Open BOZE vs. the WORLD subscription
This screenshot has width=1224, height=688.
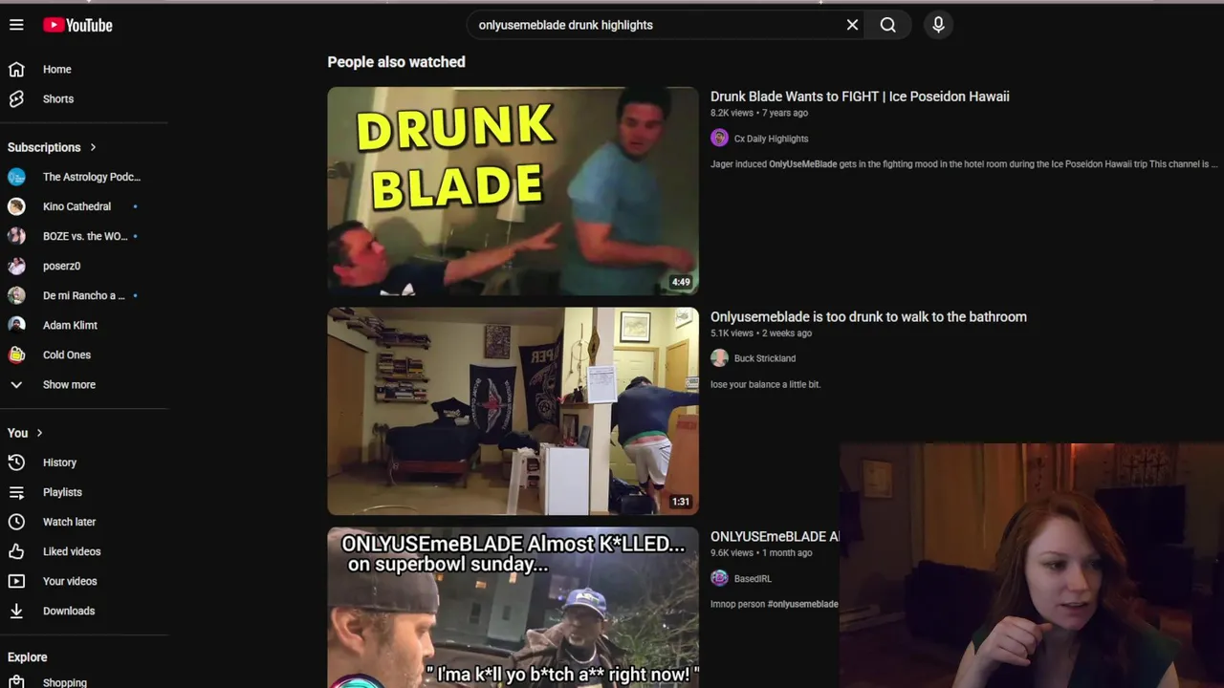[84, 236]
